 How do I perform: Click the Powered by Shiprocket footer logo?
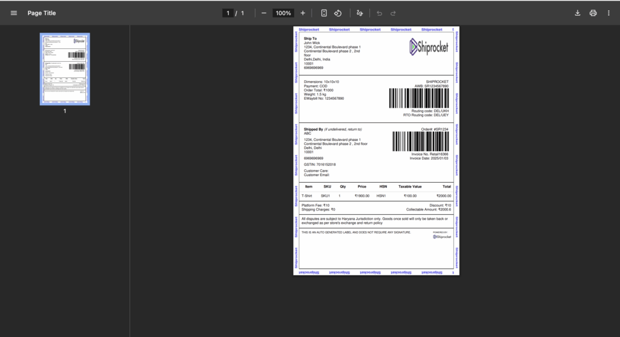coord(441,236)
